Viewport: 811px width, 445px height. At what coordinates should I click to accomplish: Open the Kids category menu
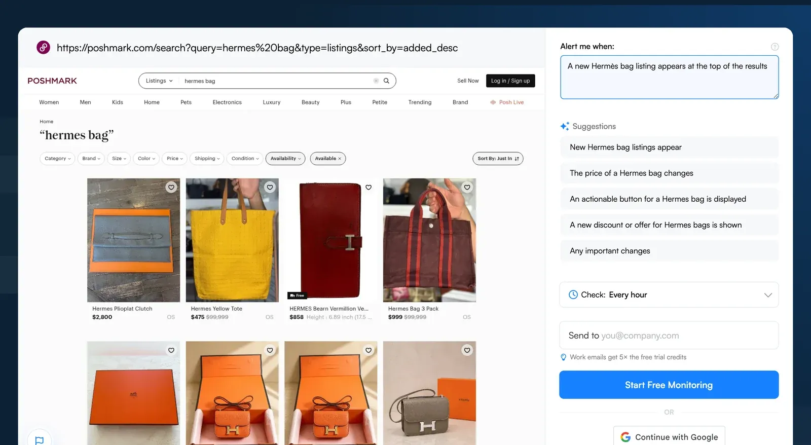pyautogui.click(x=118, y=102)
